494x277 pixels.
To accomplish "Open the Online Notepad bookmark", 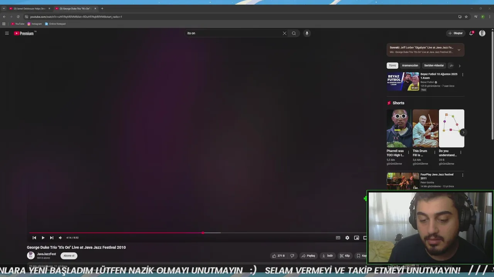I will pyautogui.click(x=55, y=24).
